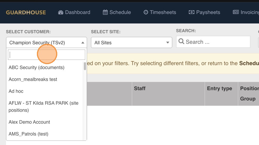Open the Timesheets menu
Screen dimensions: 259x145
coord(160,12)
